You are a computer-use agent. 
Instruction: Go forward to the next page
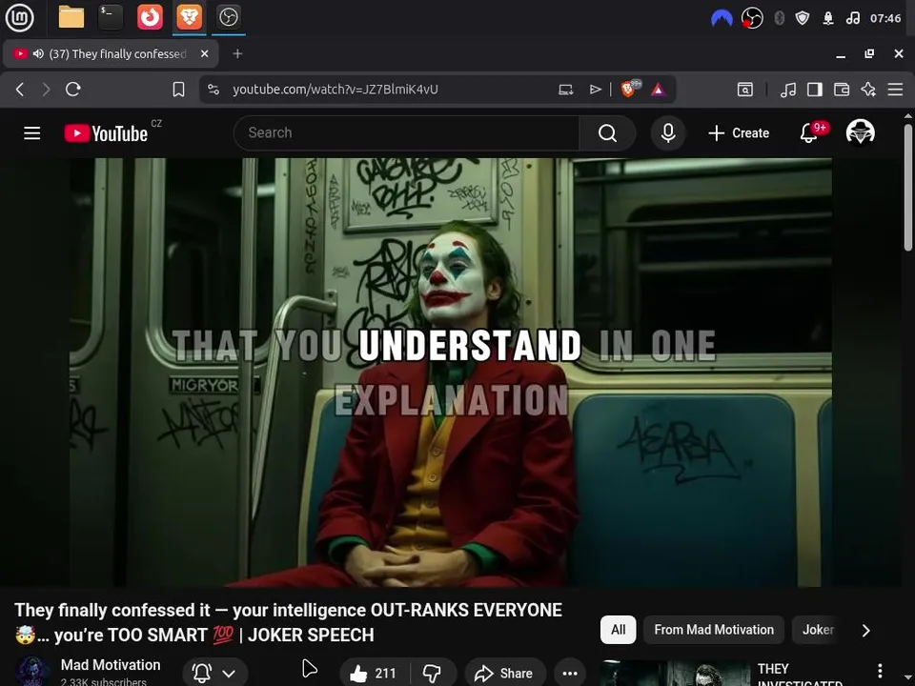[x=46, y=90]
